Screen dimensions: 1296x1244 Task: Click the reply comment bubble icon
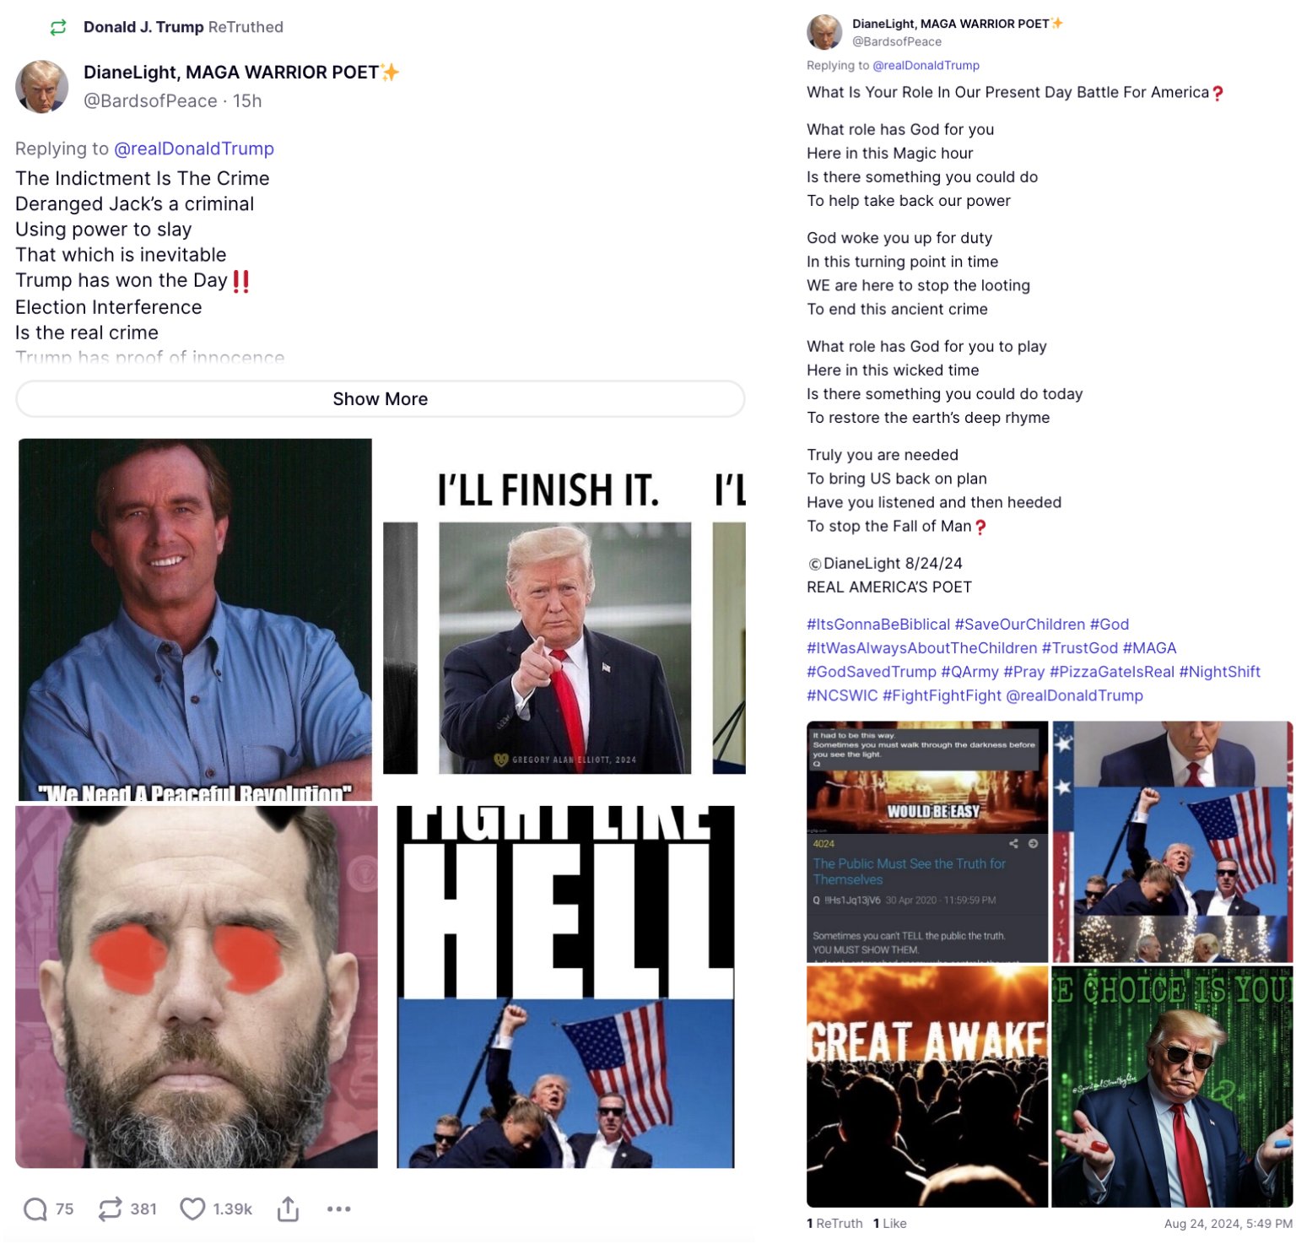pos(35,1209)
